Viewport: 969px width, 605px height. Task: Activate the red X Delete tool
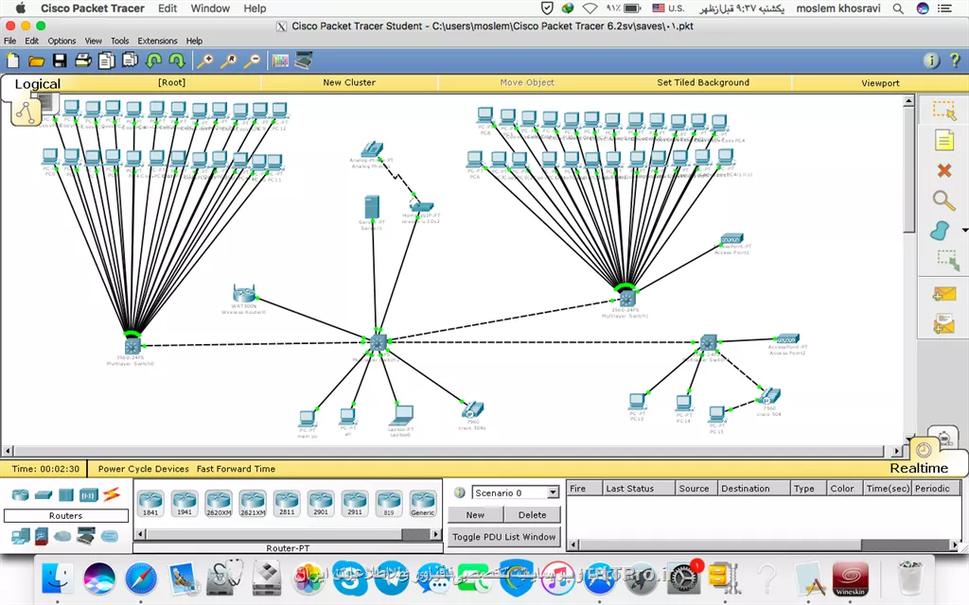click(943, 170)
